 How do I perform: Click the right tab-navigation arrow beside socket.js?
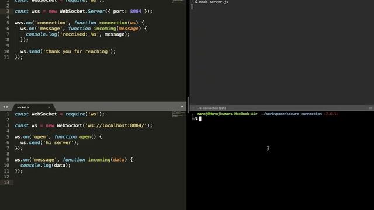(x=8, y=107)
